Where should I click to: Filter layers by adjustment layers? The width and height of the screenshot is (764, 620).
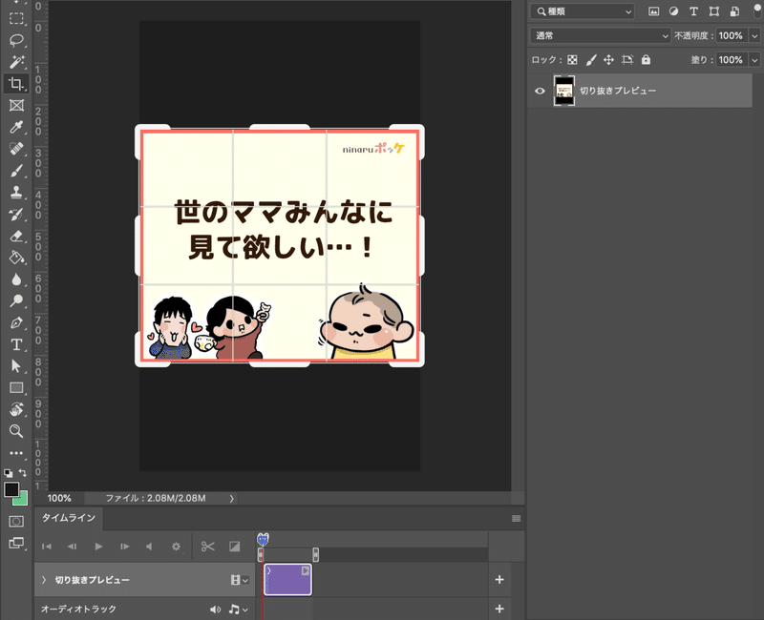tap(674, 11)
